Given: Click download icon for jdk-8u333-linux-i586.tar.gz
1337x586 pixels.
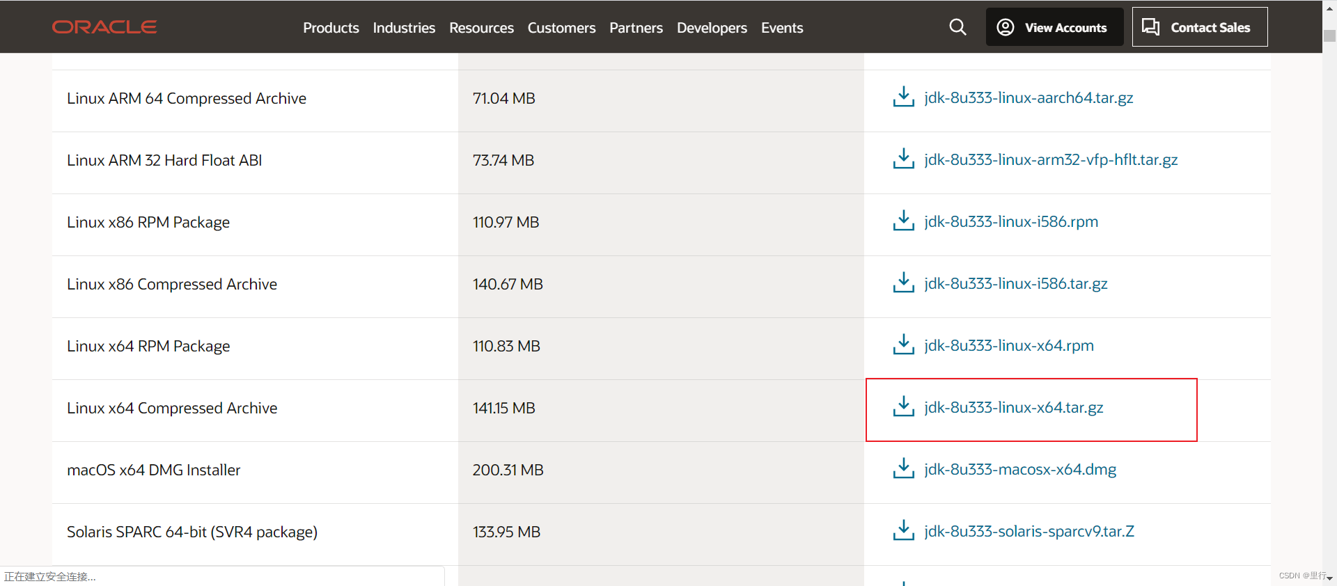Looking at the screenshot, I should 903,283.
